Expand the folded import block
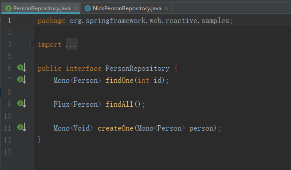The image size is (291, 170). 34,44
